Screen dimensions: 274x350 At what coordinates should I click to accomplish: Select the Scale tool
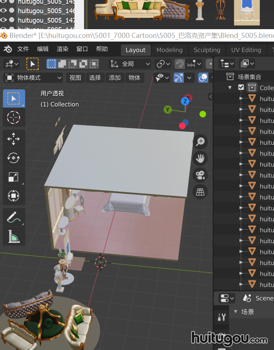tap(14, 177)
